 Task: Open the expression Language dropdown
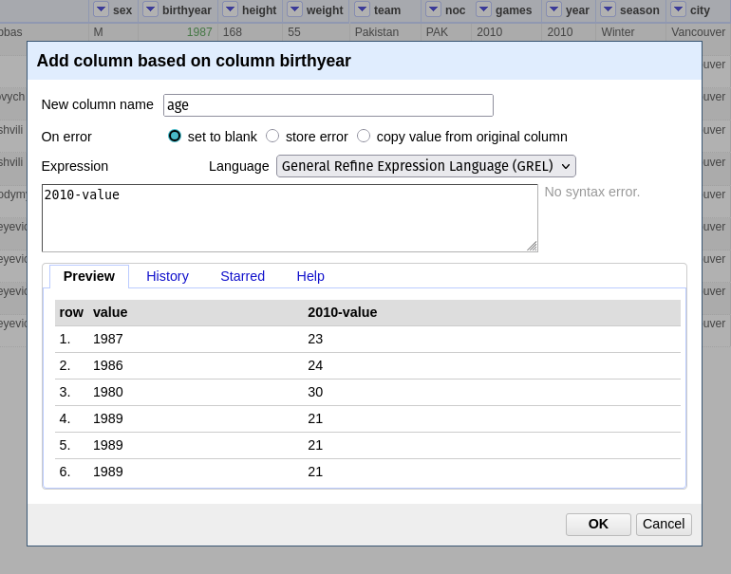426,166
